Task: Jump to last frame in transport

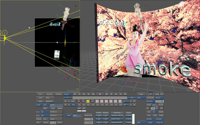Action: pyautogui.click(x=125, y=94)
